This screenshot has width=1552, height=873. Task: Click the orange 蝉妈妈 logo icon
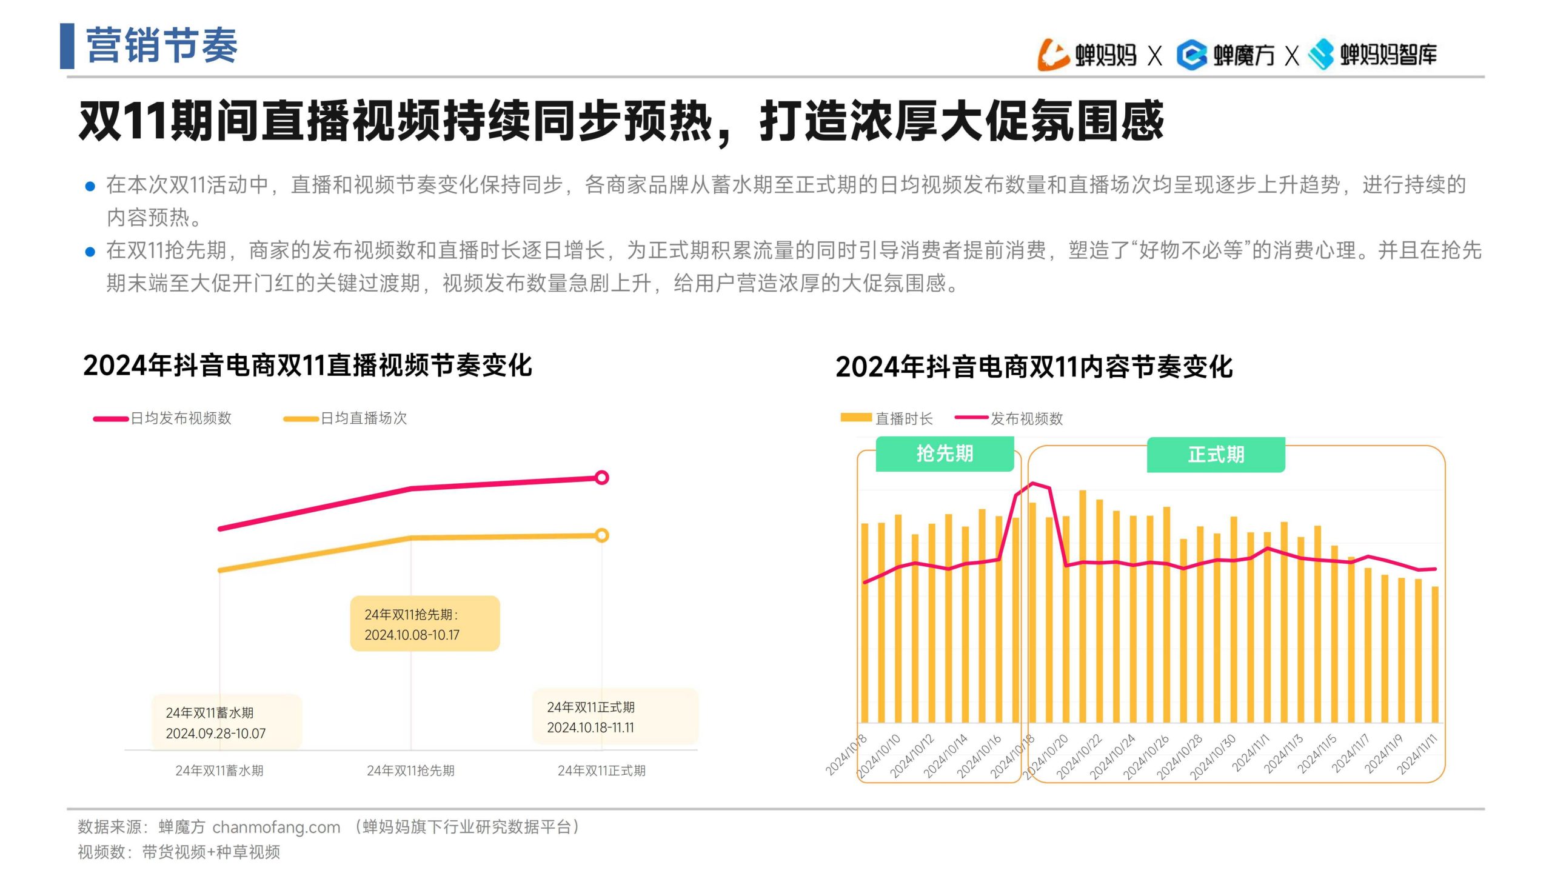[x=1053, y=55]
